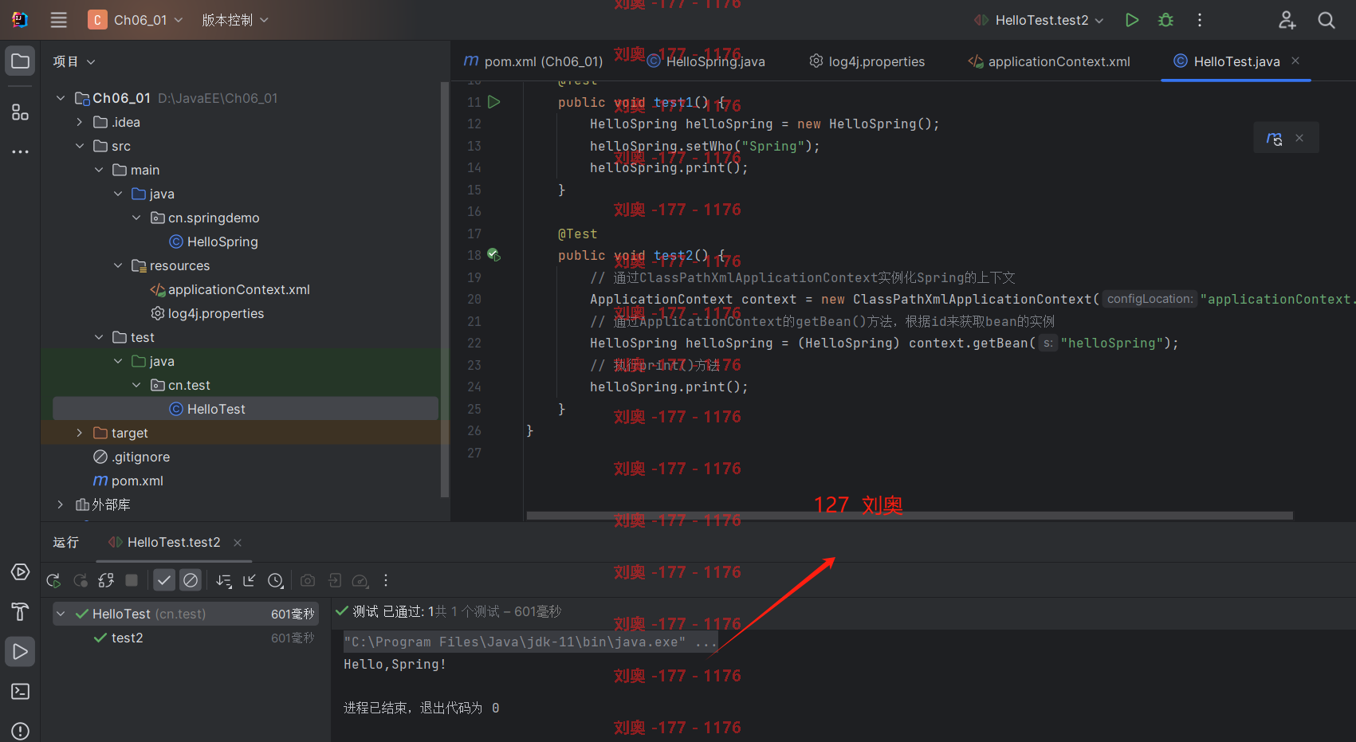Expand the target folder
The height and width of the screenshot is (742, 1356).
[79, 433]
